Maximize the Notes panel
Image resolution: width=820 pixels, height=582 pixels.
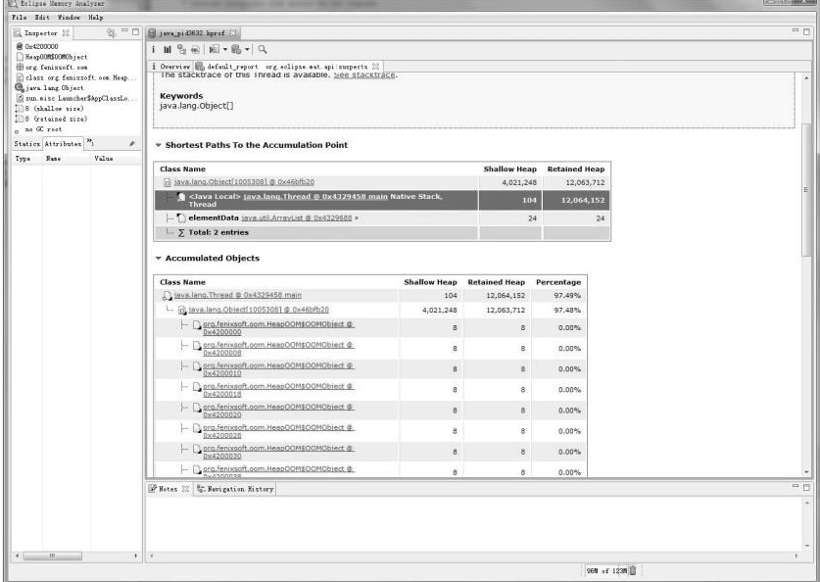[x=806, y=487]
